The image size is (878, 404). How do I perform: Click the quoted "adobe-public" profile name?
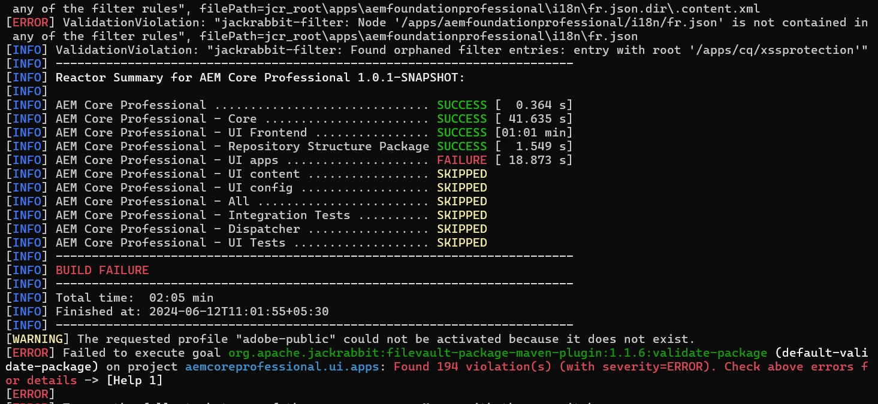[x=288, y=339]
